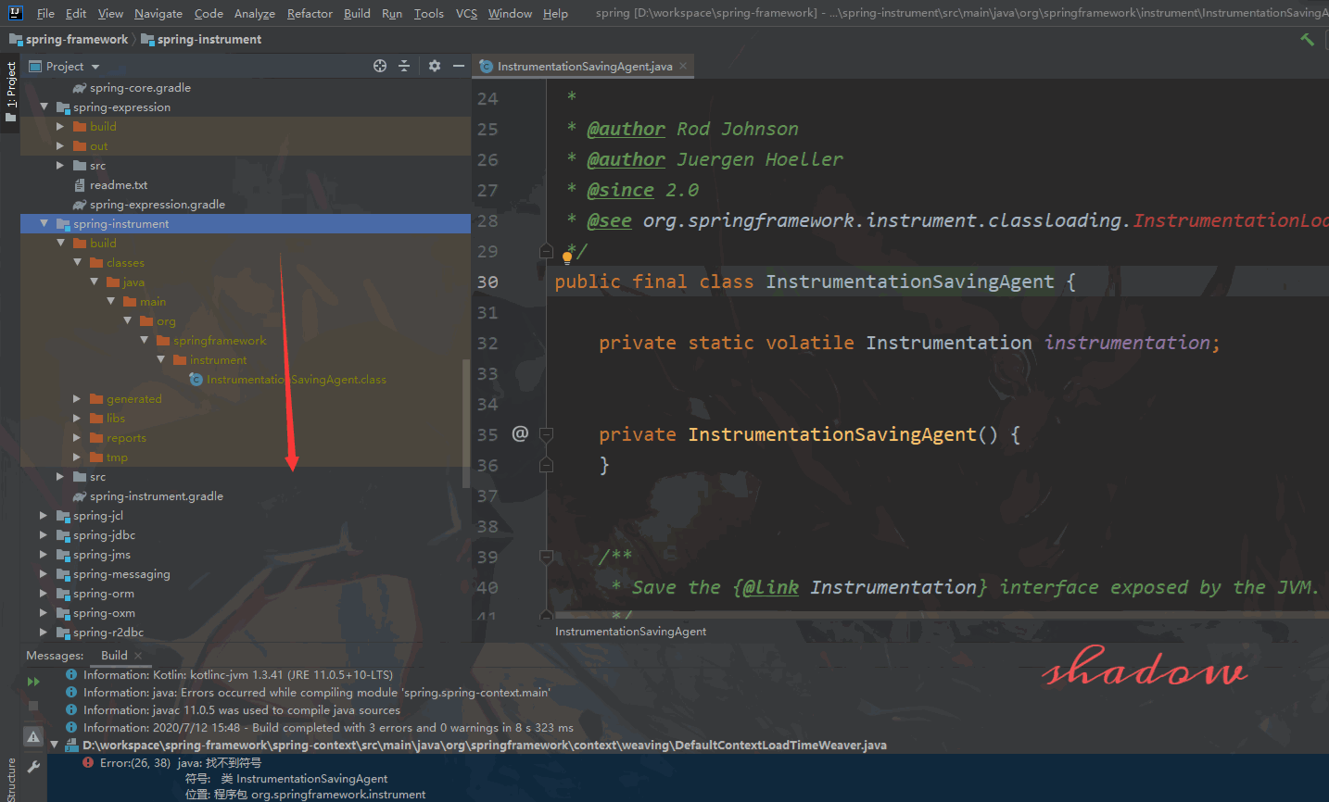Open the File menu
Viewport: 1329px width, 802px height.
coord(45,13)
